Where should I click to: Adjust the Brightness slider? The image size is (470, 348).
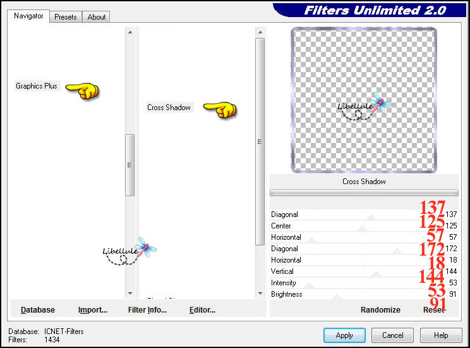(337, 297)
